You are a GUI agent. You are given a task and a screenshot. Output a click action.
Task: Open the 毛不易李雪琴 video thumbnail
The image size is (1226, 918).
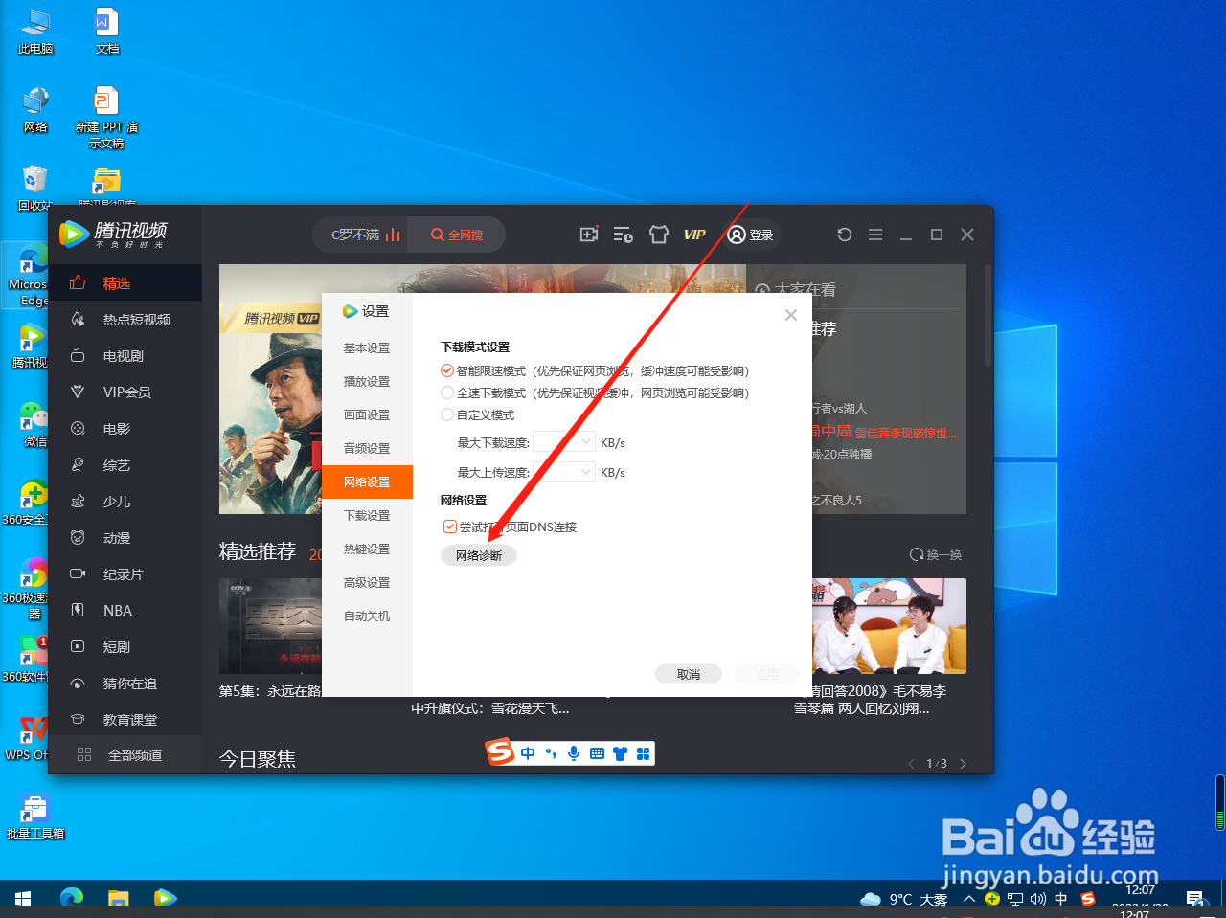889,626
